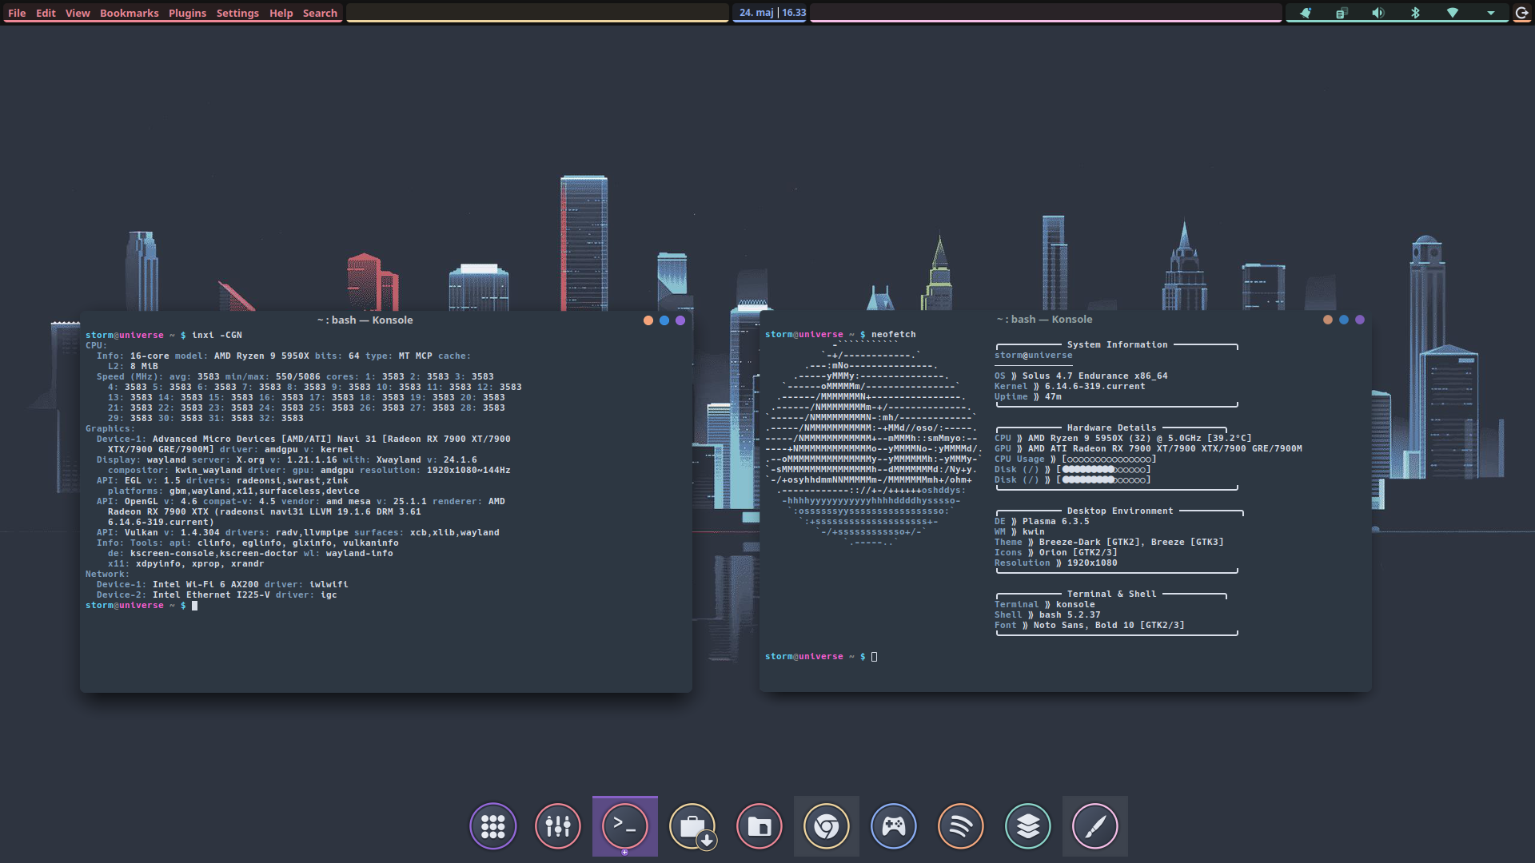The height and width of the screenshot is (863, 1535).
Task: Open the notifications bell in tray
Action: (1306, 13)
